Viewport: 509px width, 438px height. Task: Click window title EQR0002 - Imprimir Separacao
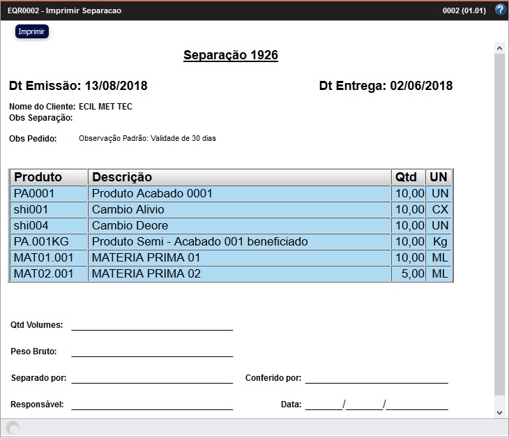point(64,10)
